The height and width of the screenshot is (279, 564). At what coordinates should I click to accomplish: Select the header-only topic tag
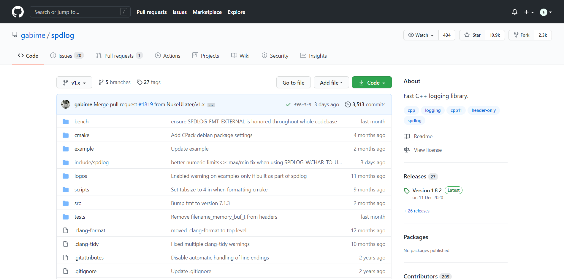coord(484,110)
